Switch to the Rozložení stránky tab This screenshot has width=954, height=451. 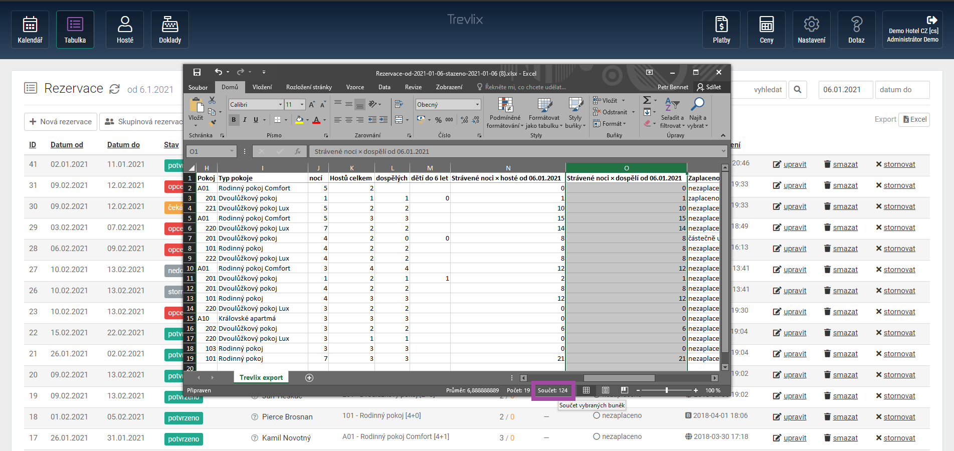click(309, 87)
